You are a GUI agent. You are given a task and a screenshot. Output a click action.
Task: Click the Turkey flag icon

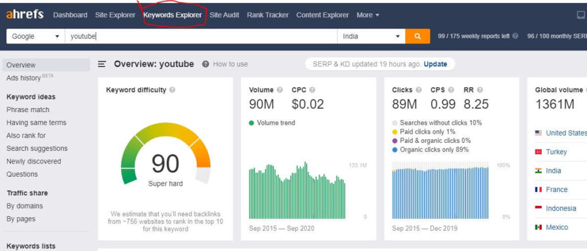pyautogui.click(x=538, y=152)
